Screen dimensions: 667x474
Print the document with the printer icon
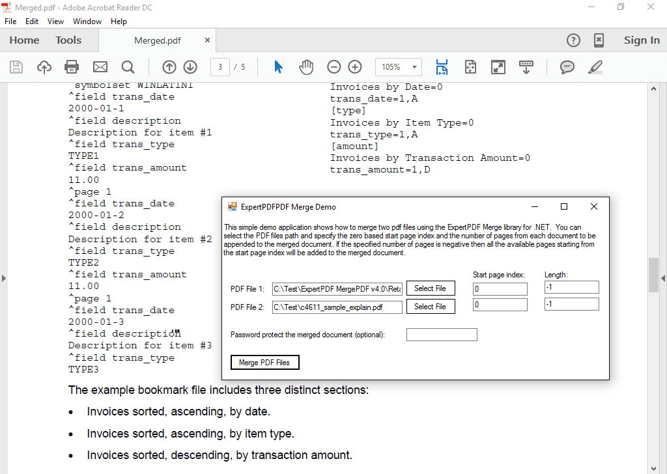pyautogui.click(x=72, y=67)
